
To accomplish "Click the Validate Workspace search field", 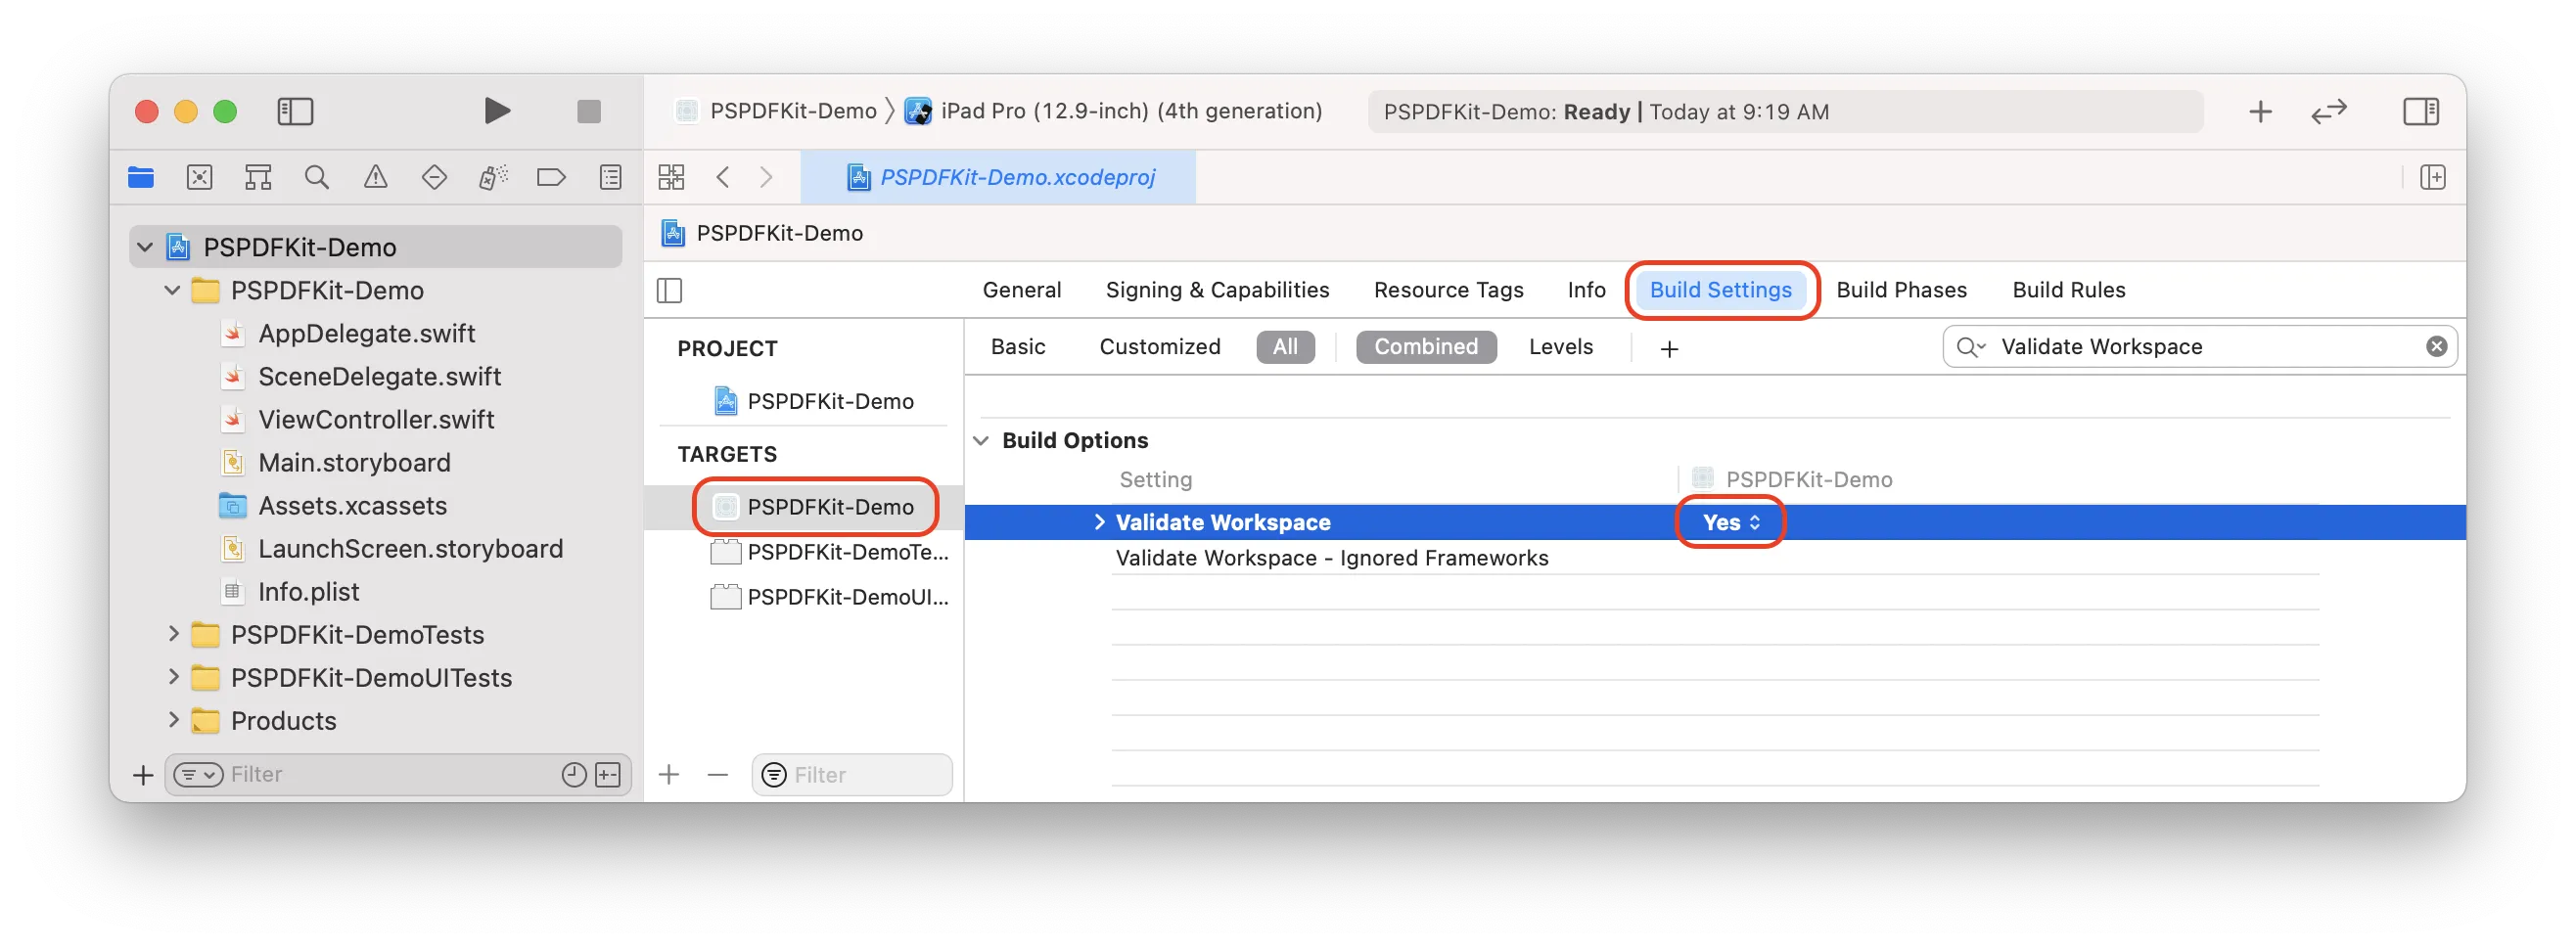I will coord(2200,347).
